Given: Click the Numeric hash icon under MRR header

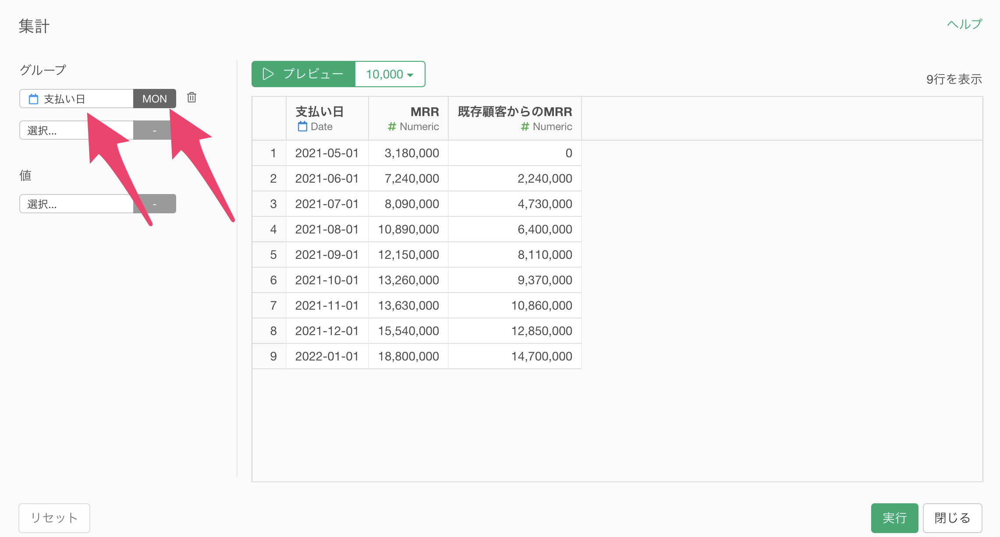Looking at the screenshot, I should click(x=392, y=127).
